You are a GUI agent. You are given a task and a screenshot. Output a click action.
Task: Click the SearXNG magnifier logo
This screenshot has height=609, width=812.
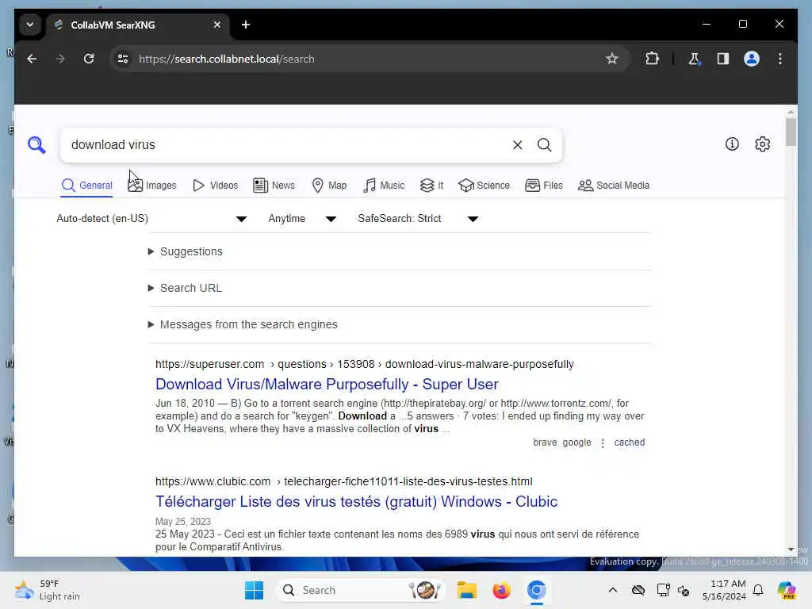coord(36,145)
